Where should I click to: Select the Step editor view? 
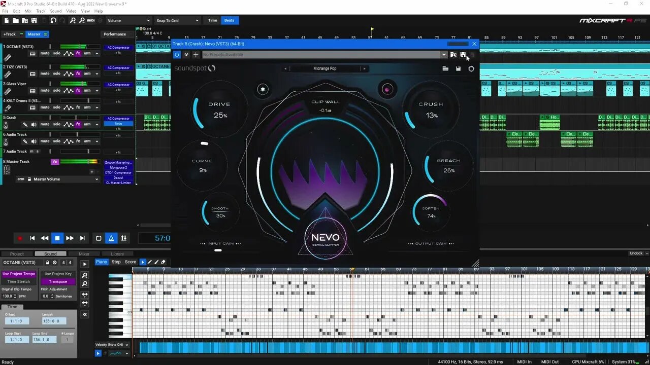[x=116, y=262]
